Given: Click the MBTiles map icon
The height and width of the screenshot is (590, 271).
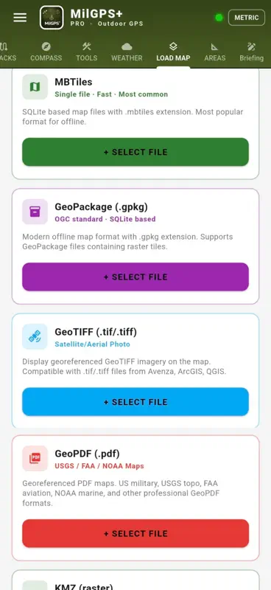Looking at the screenshot, I should tap(35, 87).
